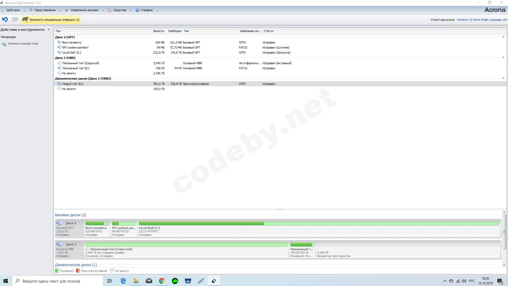Click the redo arrow icon in toolbar
Screen dimensions: 508x286
(x=15, y=20)
